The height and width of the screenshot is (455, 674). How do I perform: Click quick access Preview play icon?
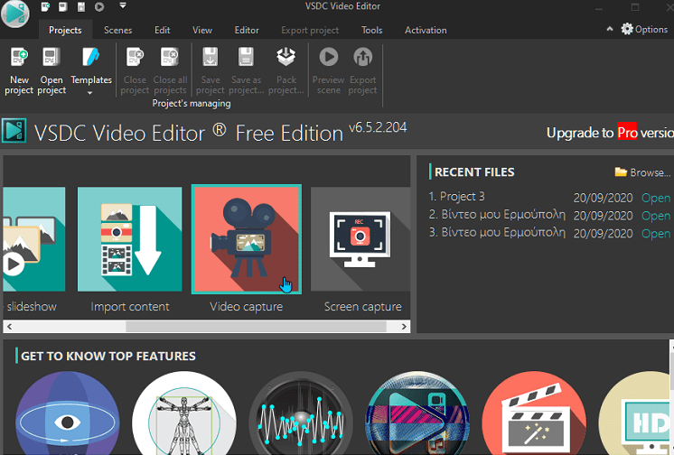coord(99,6)
